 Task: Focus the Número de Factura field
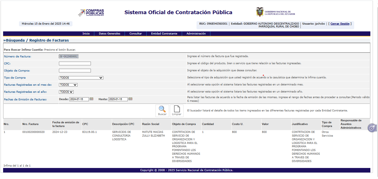(x=69, y=57)
